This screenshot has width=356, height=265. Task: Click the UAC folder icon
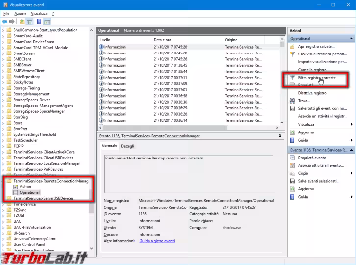click(x=9, y=221)
